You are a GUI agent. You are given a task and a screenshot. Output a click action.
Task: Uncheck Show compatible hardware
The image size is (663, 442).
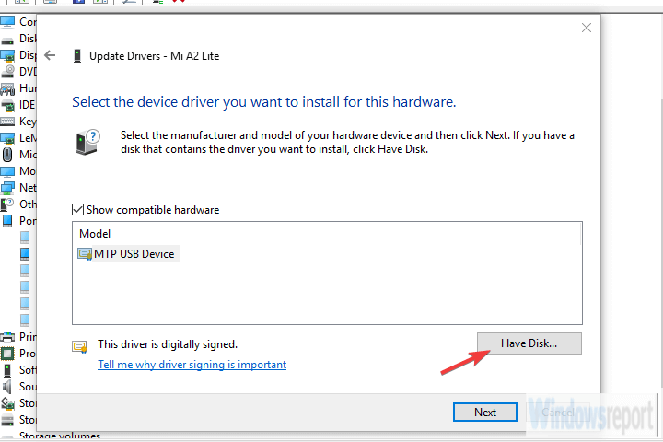(x=77, y=210)
